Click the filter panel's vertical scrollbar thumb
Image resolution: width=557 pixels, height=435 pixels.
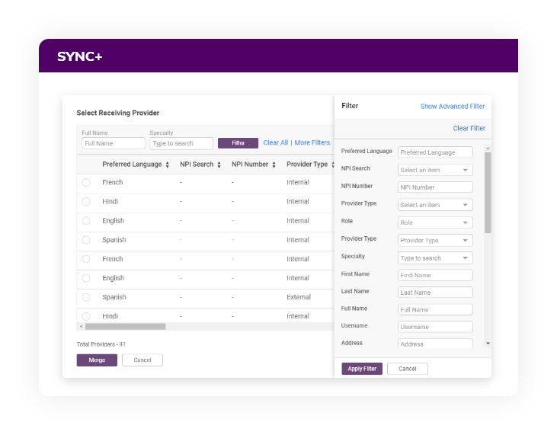[x=488, y=192]
